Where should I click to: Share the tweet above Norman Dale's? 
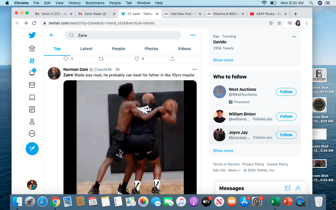click(x=172, y=59)
